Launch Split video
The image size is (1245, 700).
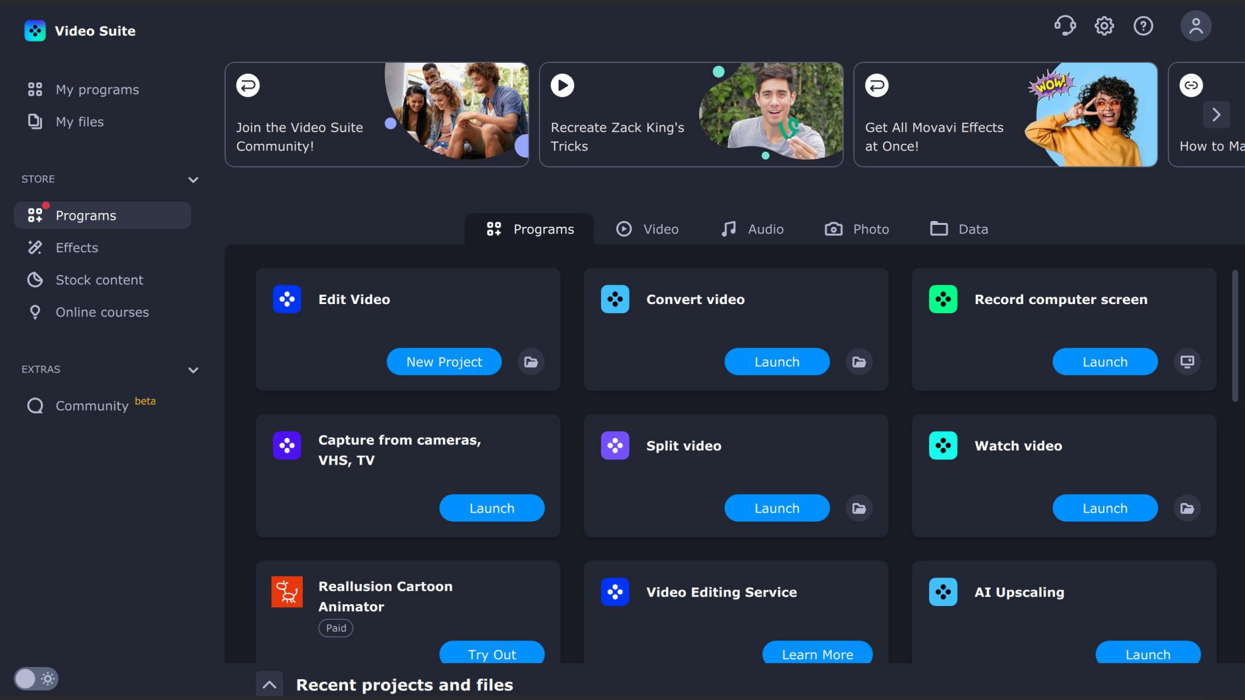click(x=777, y=508)
